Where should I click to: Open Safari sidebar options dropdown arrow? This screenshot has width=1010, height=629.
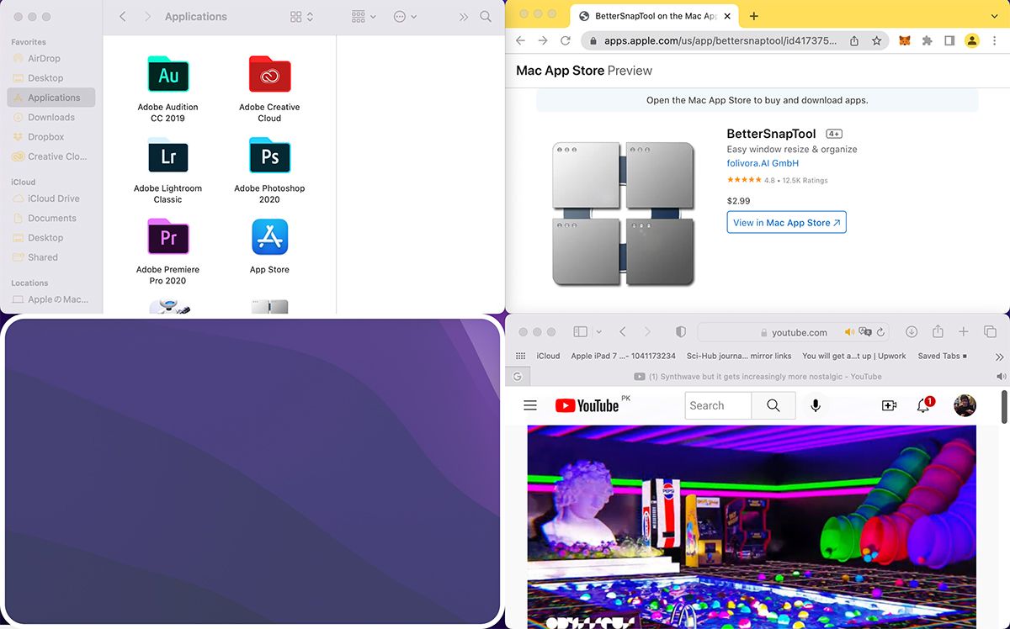[598, 332]
